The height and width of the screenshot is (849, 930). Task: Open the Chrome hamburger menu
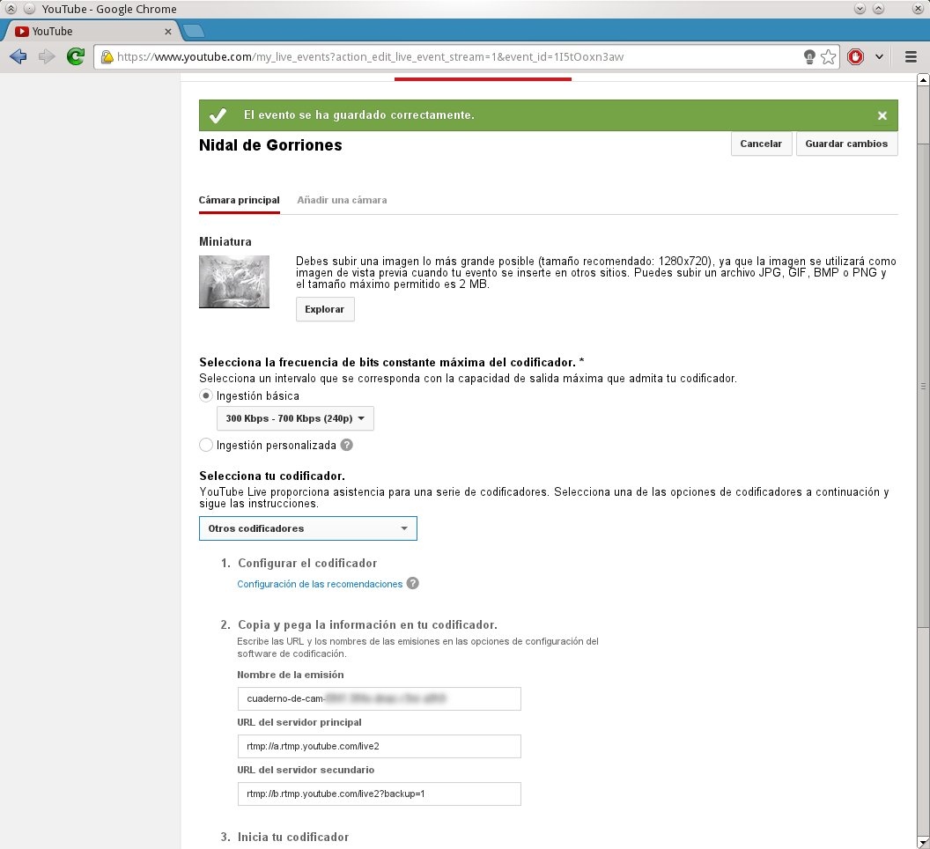(911, 57)
